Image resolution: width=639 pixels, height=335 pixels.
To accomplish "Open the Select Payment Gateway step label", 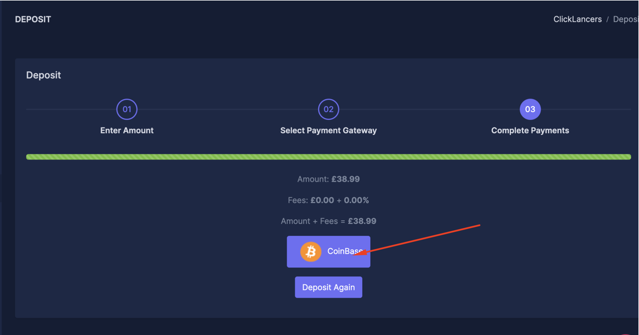I will [x=329, y=130].
